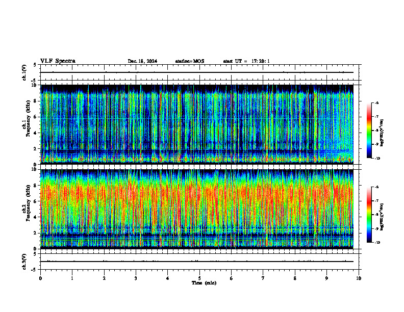This screenshot has width=404, height=312.
Task: Click the "3" tick on the time axis
Action: click(136, 278)
